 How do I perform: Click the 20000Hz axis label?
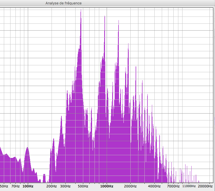tap(205, 186)
